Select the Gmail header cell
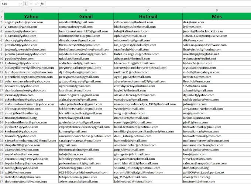The height and width of the screenshot is (184, 251). [86, 17]
